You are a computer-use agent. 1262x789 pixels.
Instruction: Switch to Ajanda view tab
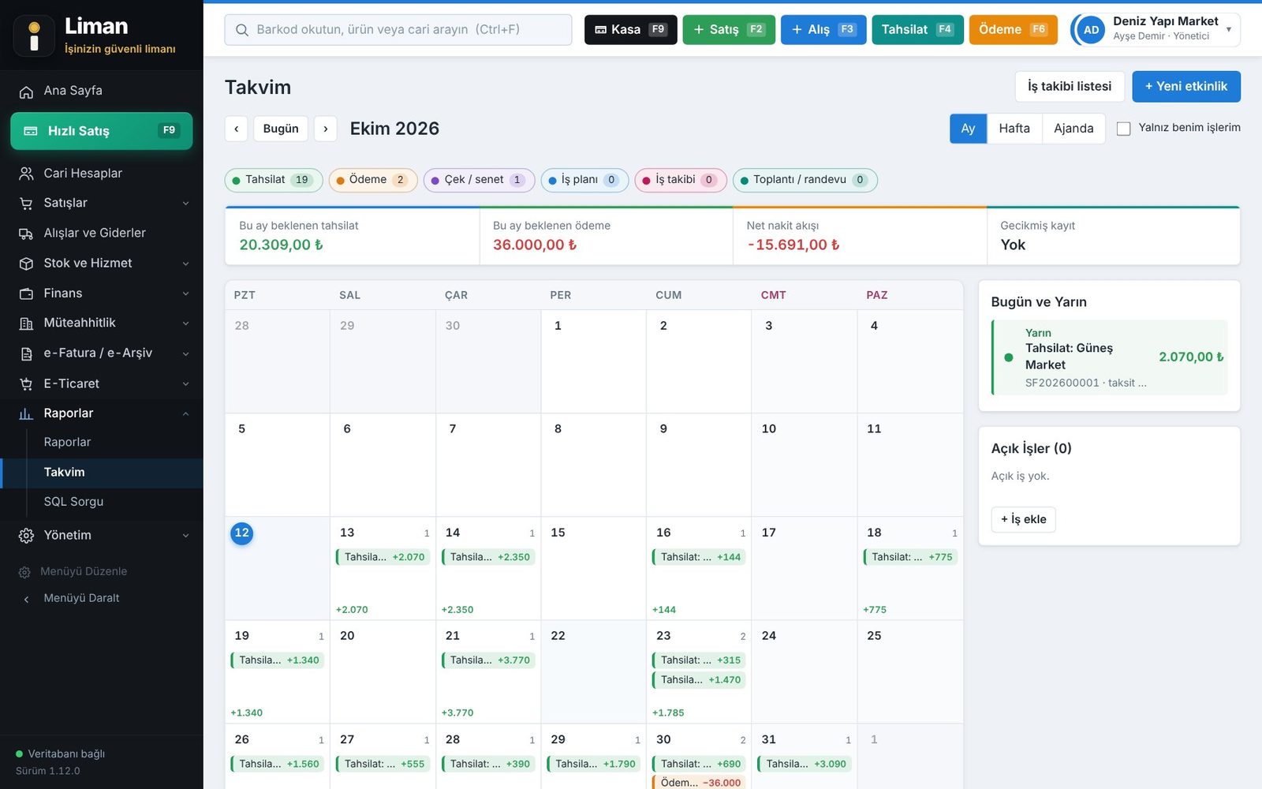point(1073,129)
